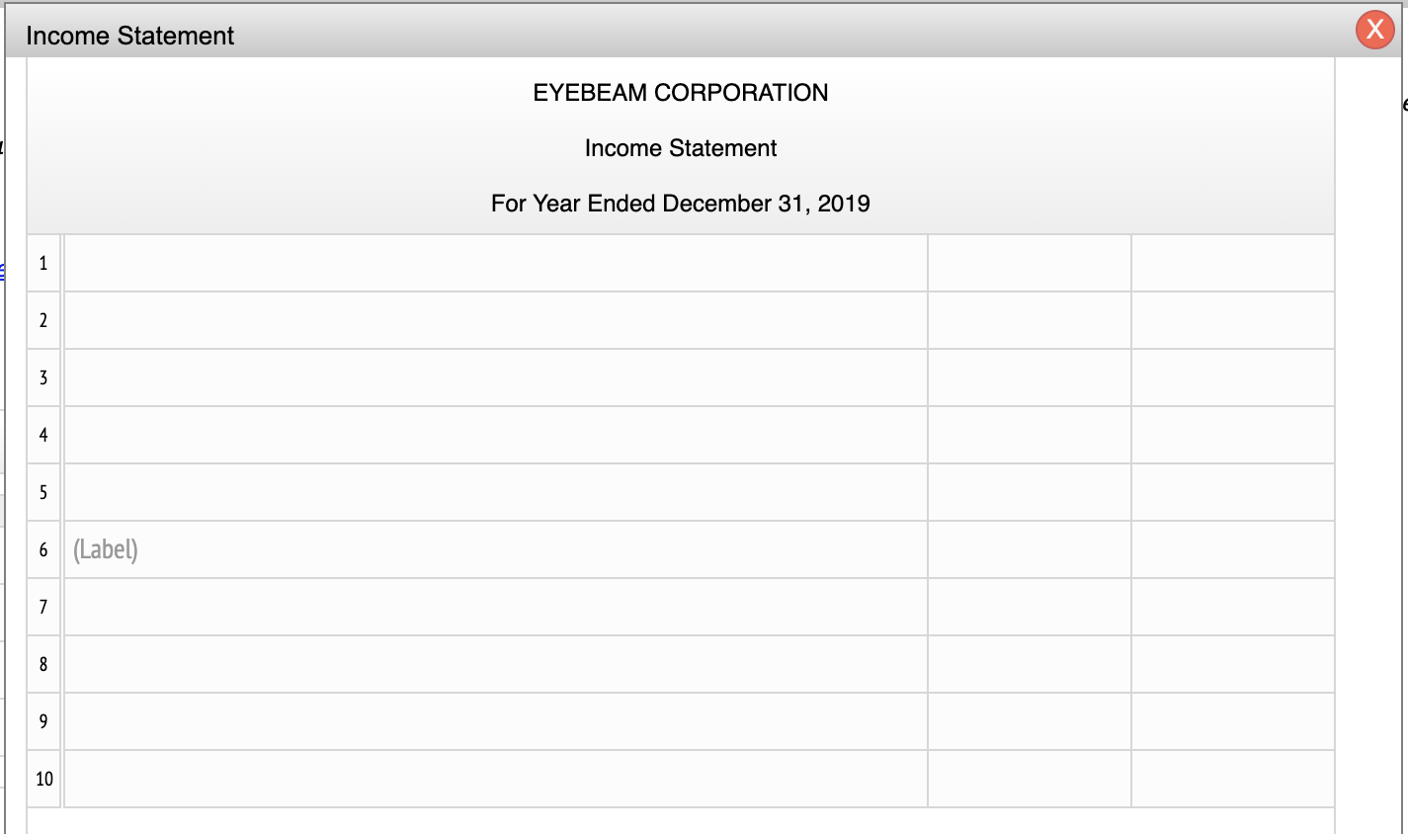Select the label field in row 5
Image resolution: width=1408 pixels, height=834 pixels.
(x=496, y=493)
